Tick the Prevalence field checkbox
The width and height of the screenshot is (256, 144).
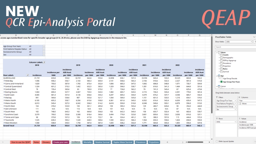221,63
